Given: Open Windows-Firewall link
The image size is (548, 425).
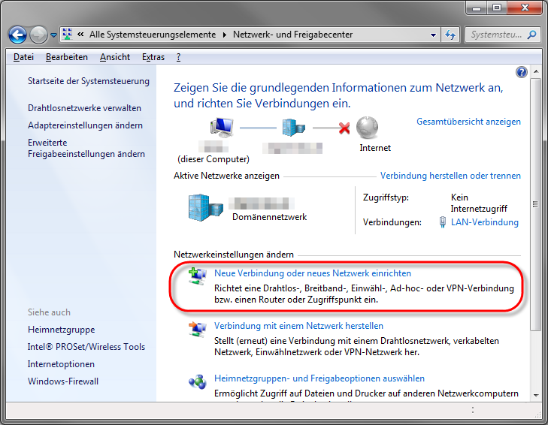Looking at the screenshot, I should pos(63,381).
